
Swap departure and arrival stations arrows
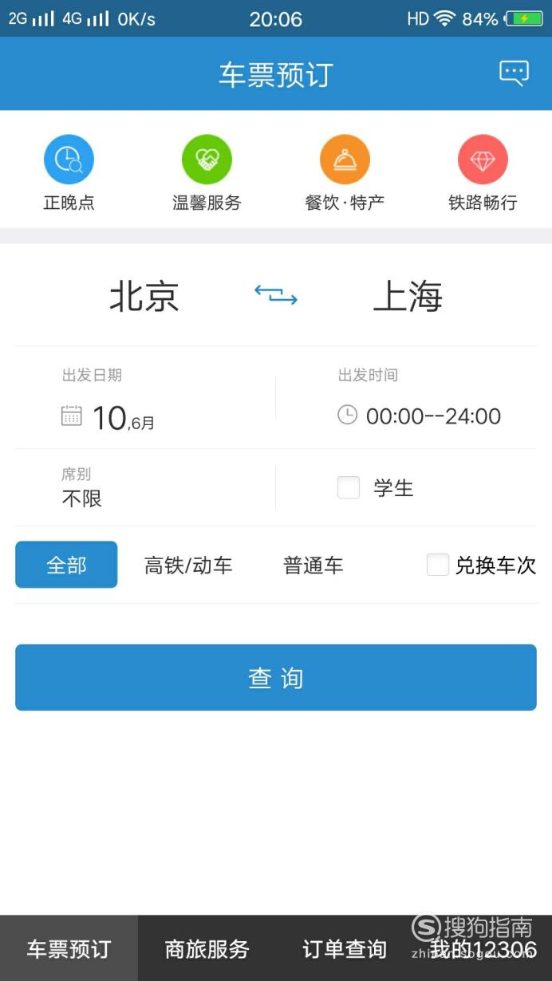click(276, 295)
